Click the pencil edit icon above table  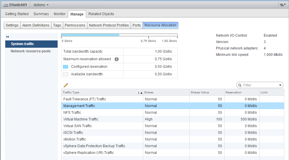(x=66, y=85)
